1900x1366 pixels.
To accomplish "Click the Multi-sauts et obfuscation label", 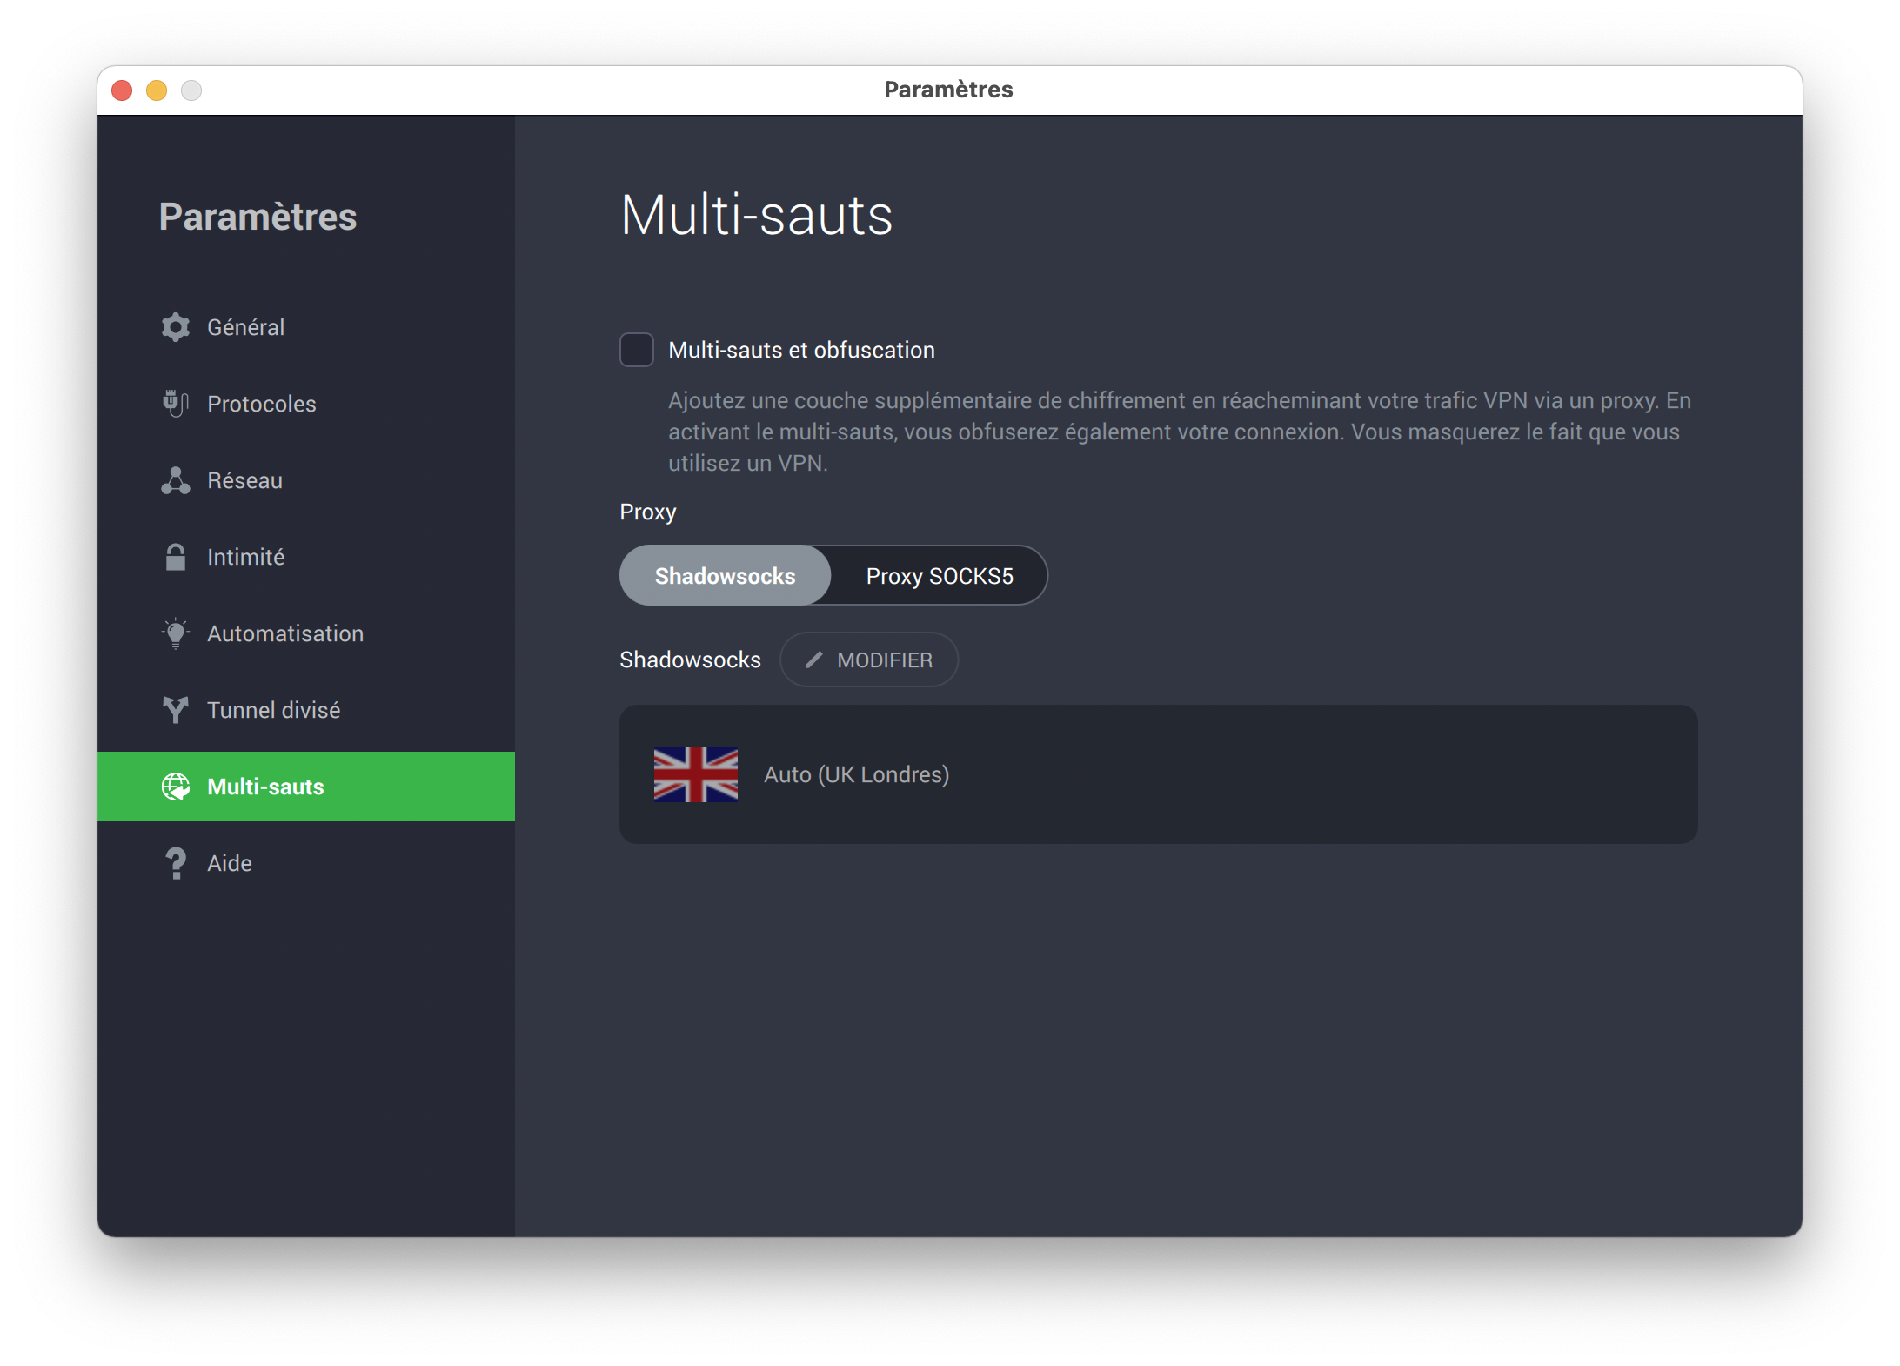I will point(802,350).
